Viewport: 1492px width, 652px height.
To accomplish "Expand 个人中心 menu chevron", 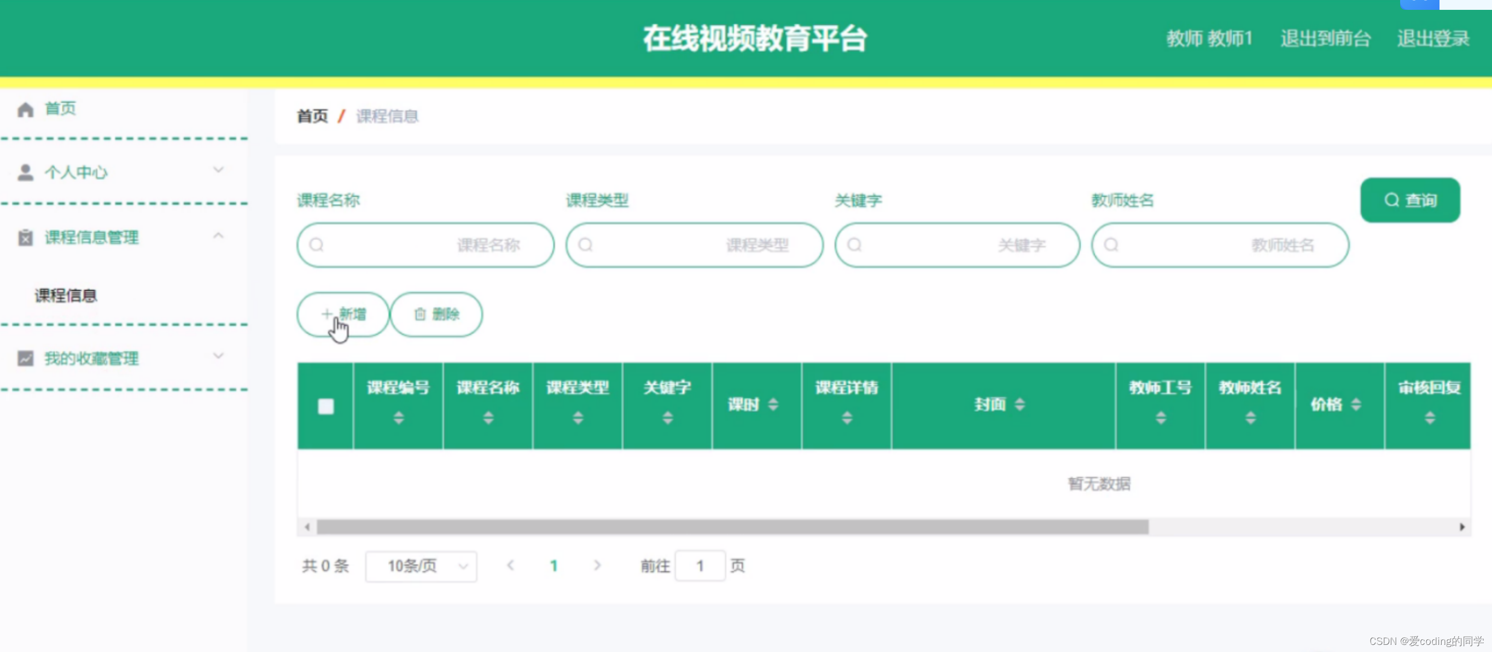I will 218,170.
